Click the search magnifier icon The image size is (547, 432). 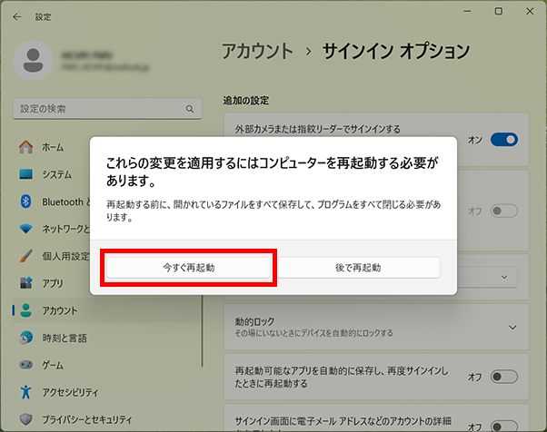(190, 109)
